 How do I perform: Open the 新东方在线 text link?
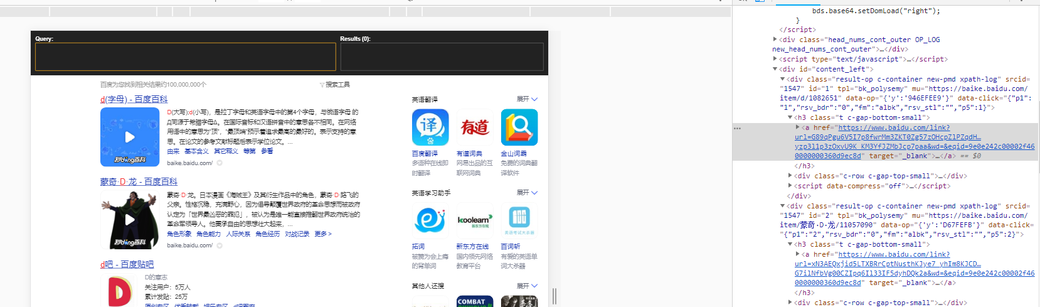click(472, 247)
